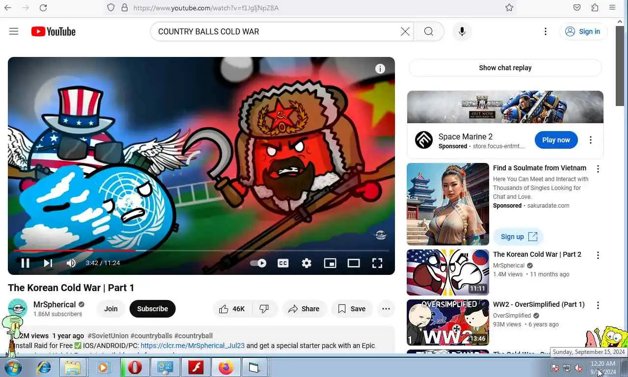Pause the video
628x377 pixels.
coord(25,263)
